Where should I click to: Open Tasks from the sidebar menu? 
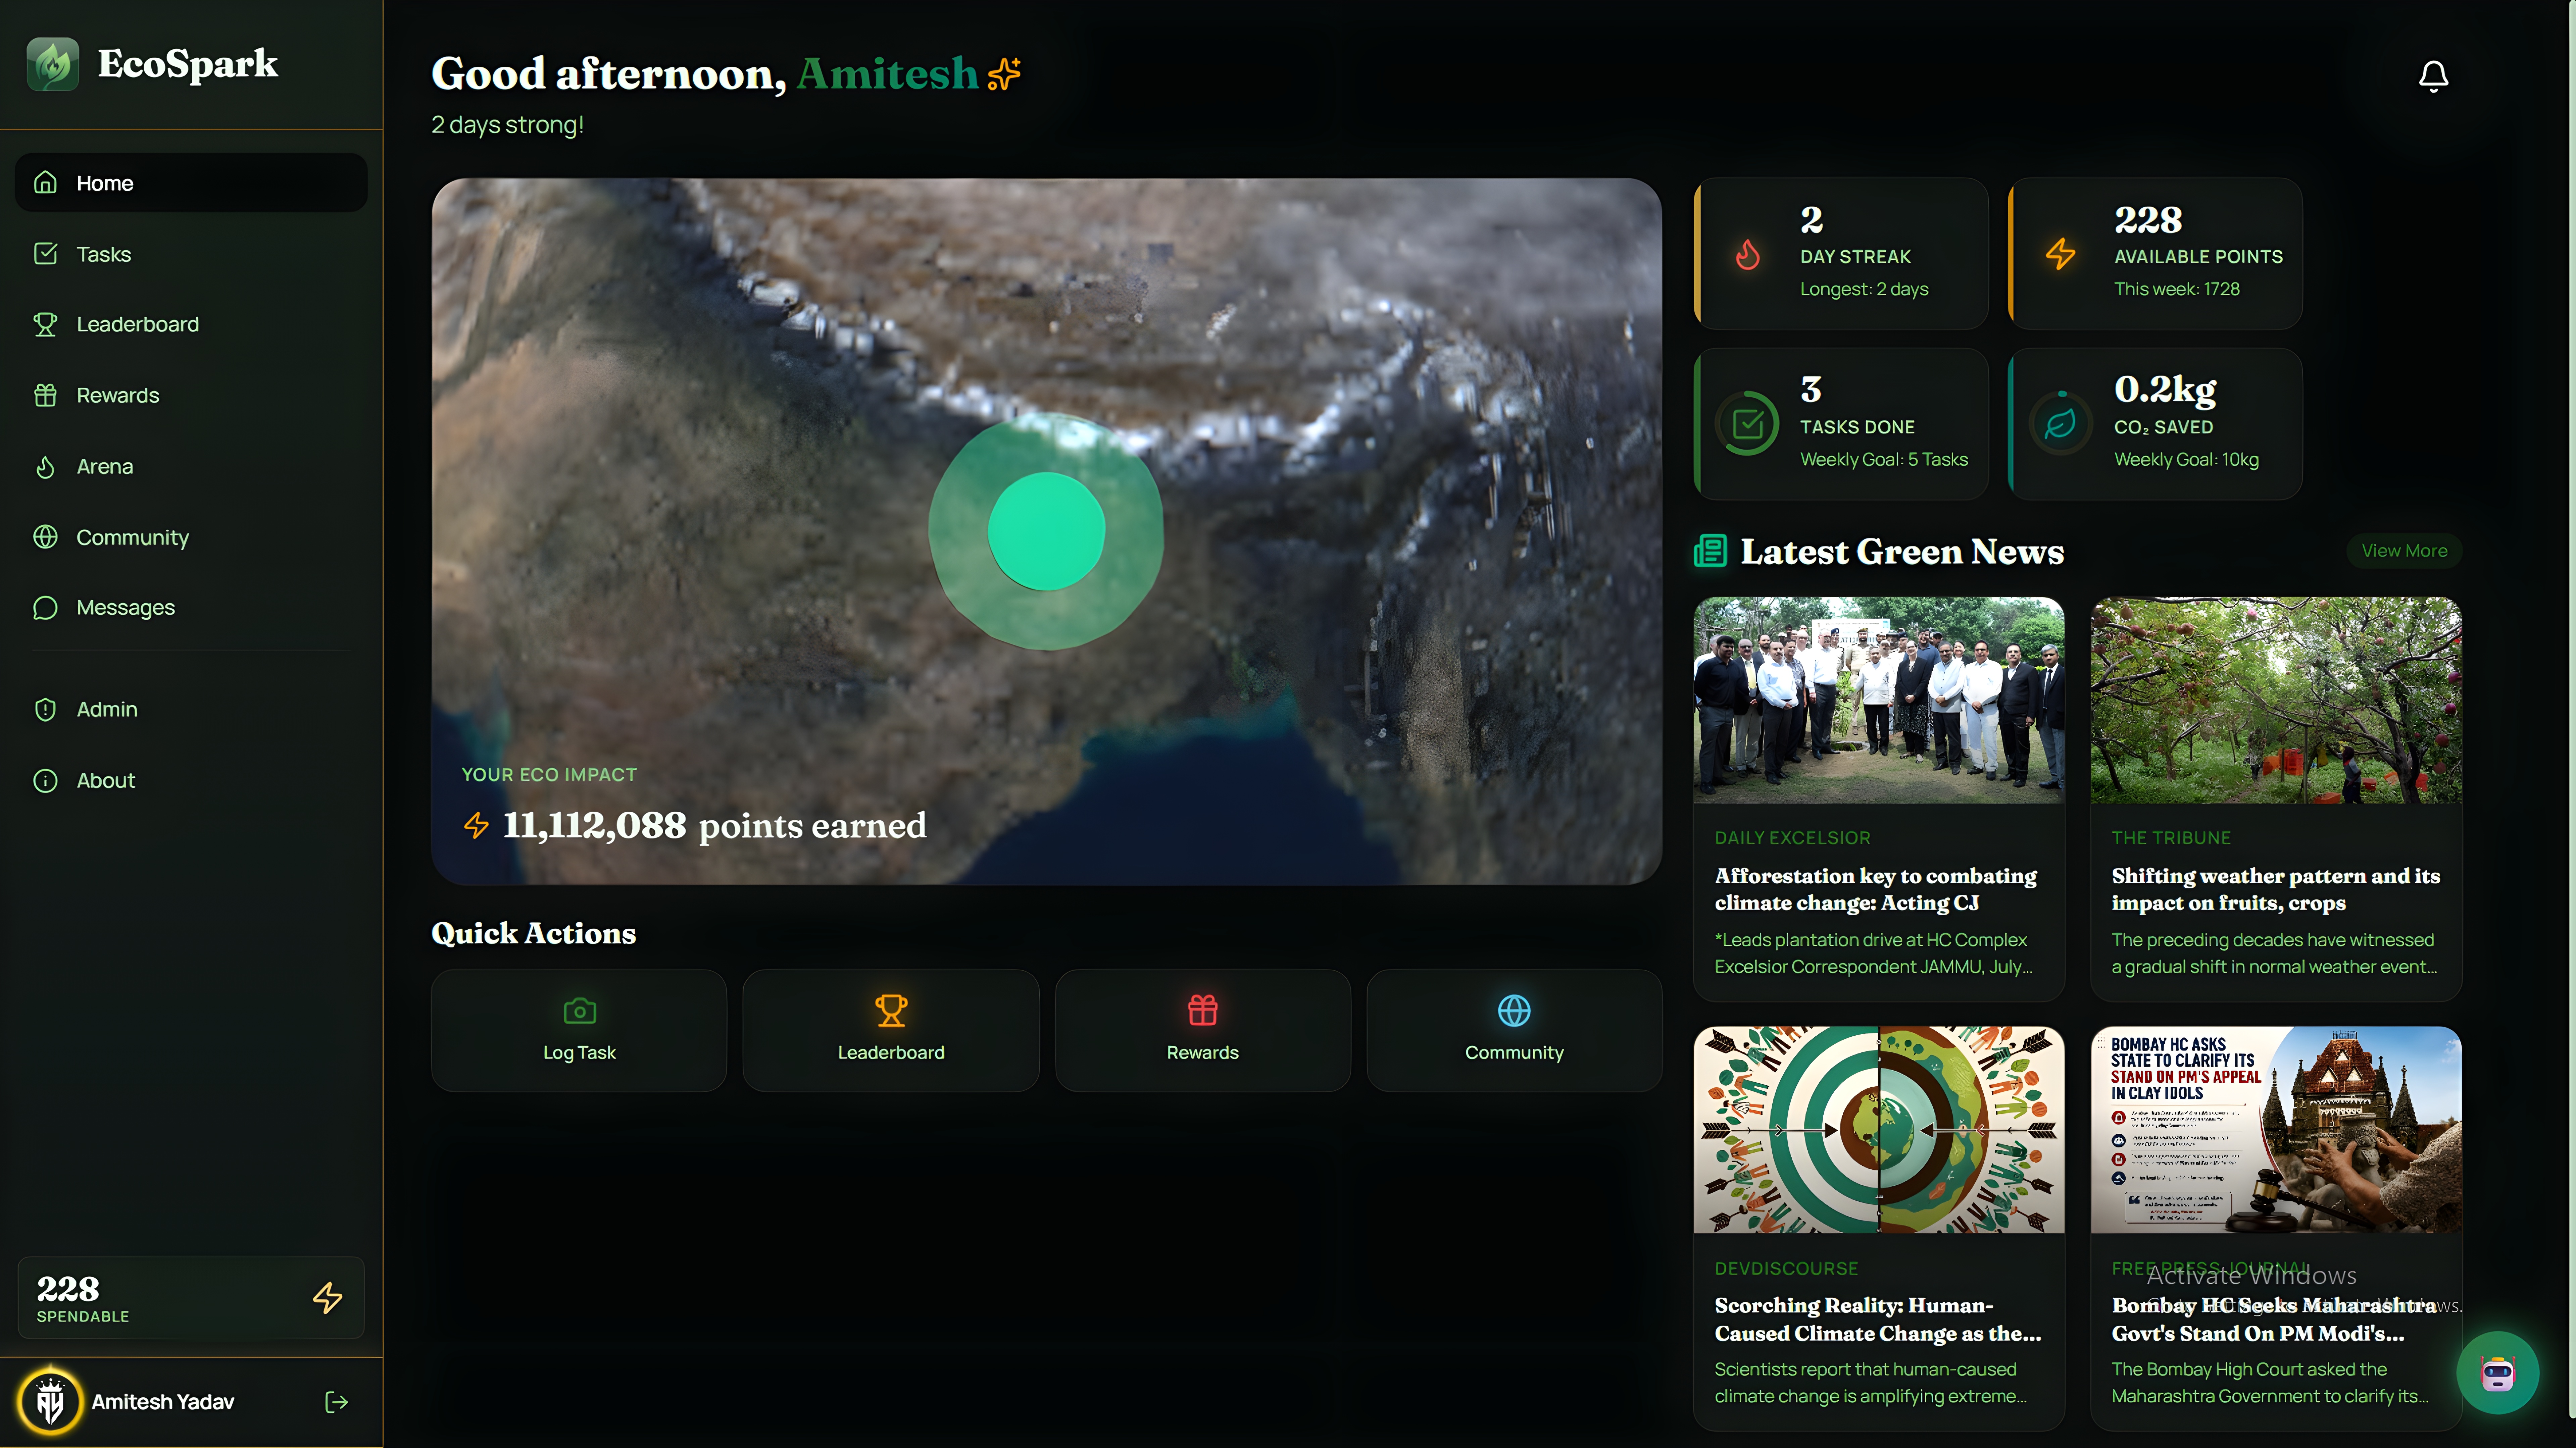click(191, 254)
